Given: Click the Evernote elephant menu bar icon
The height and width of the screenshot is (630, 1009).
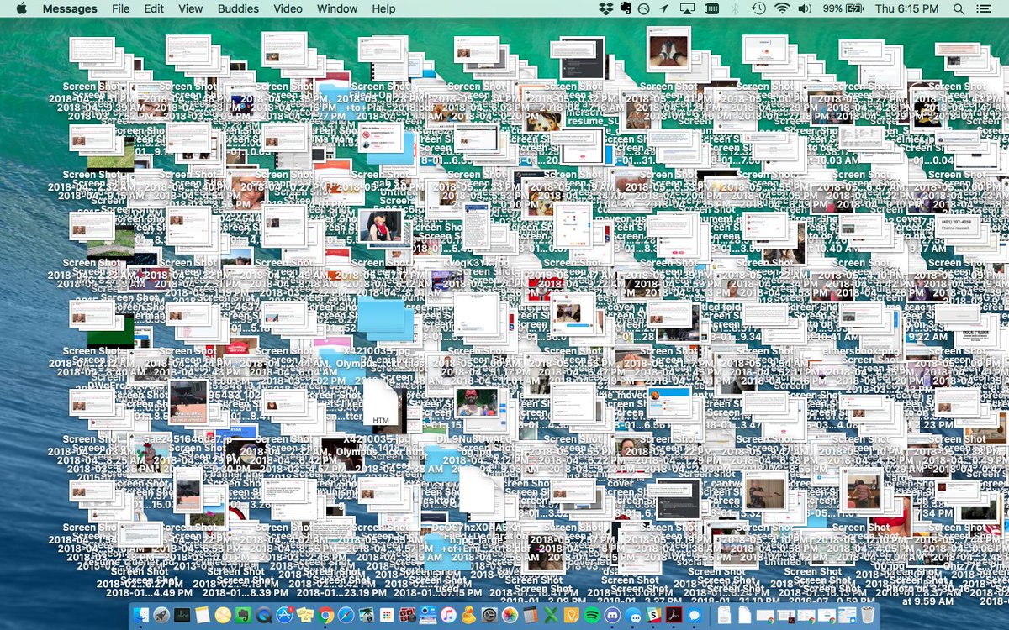Looking at the screenshot, I should coord(625,8).
